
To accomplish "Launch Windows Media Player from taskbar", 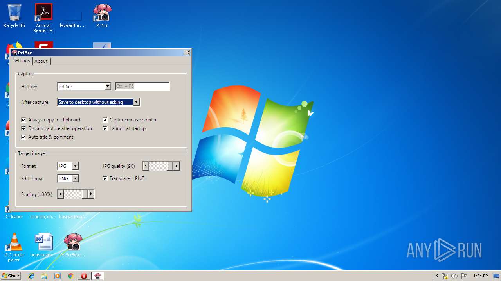I will tap(58, 276).
